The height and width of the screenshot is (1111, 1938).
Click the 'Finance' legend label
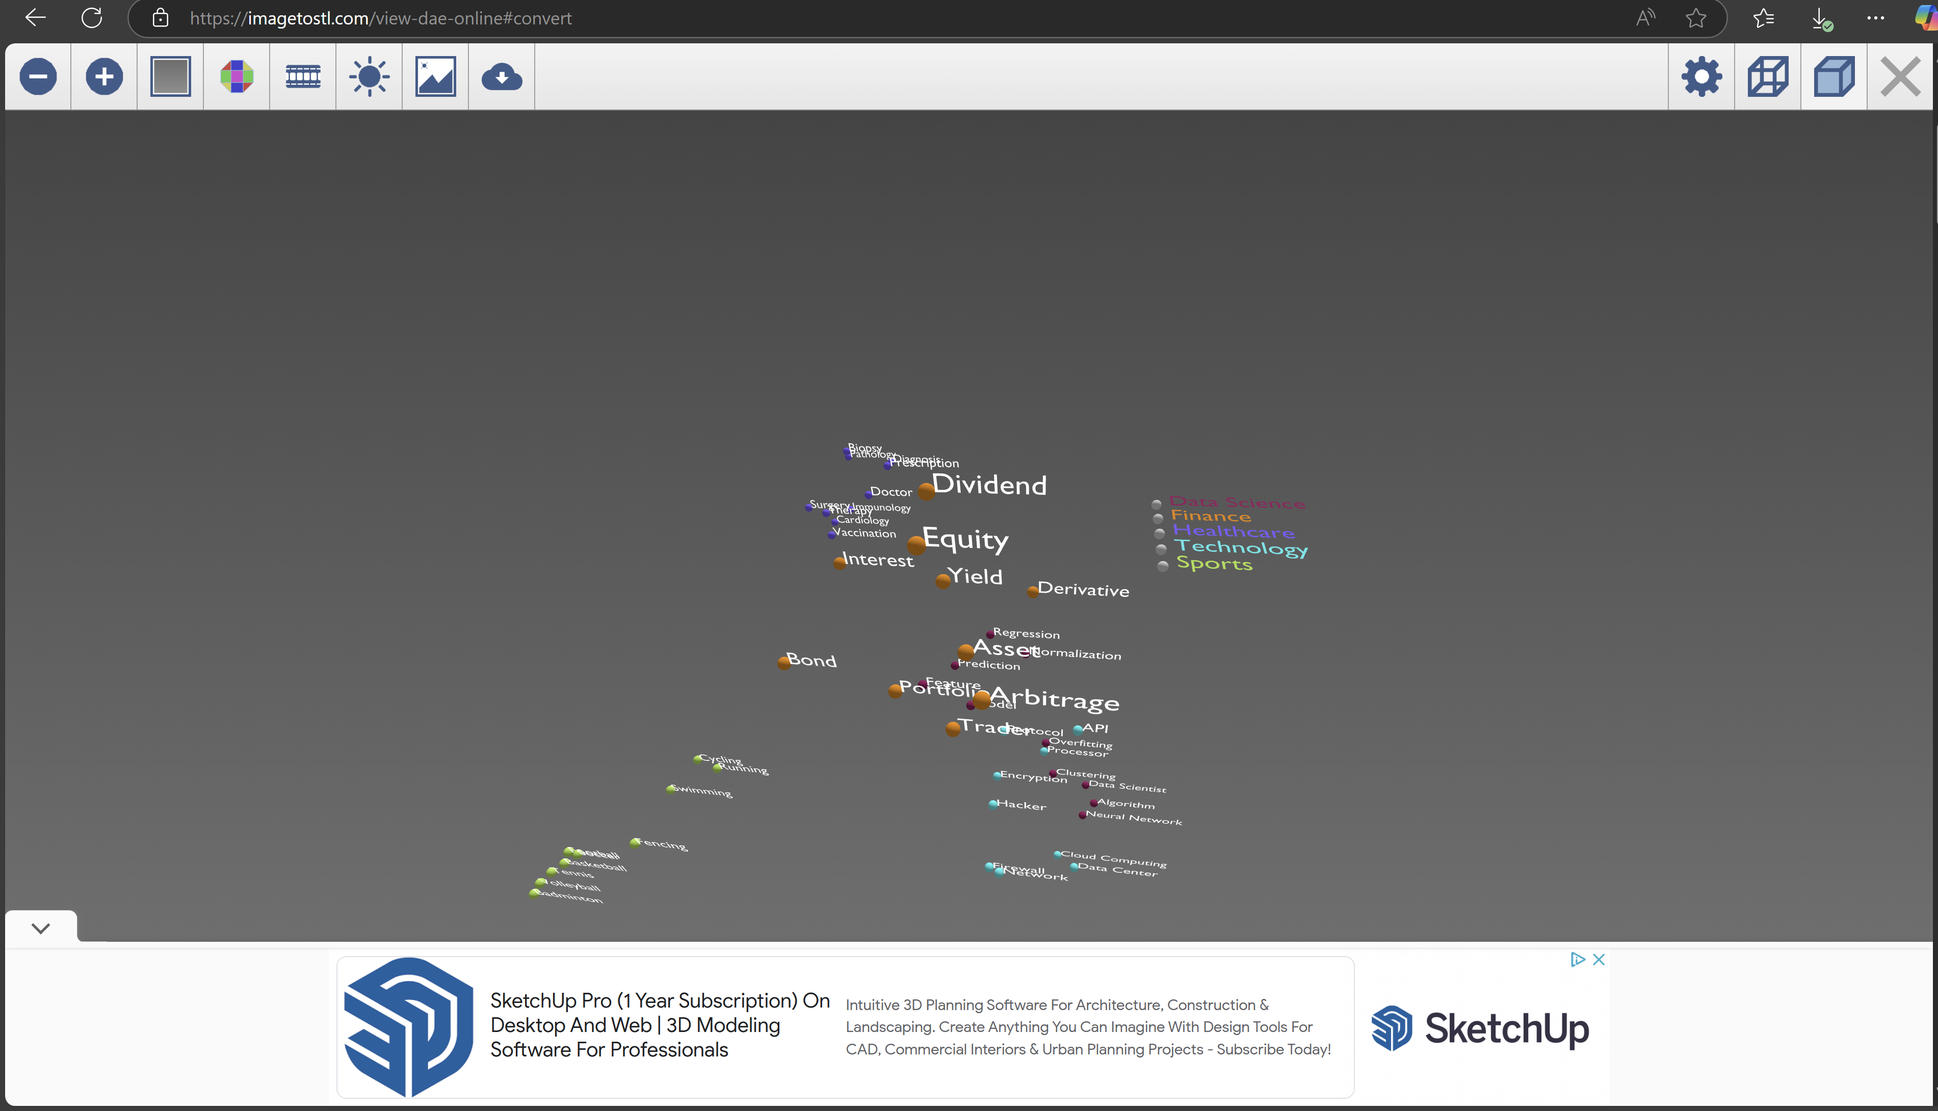coord(1211,516)
